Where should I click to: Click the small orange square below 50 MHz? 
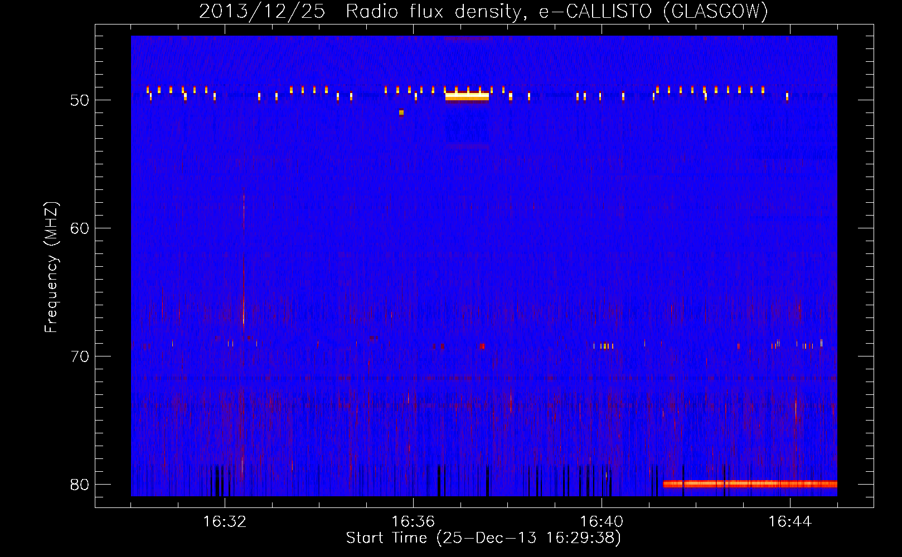point(401,113)
